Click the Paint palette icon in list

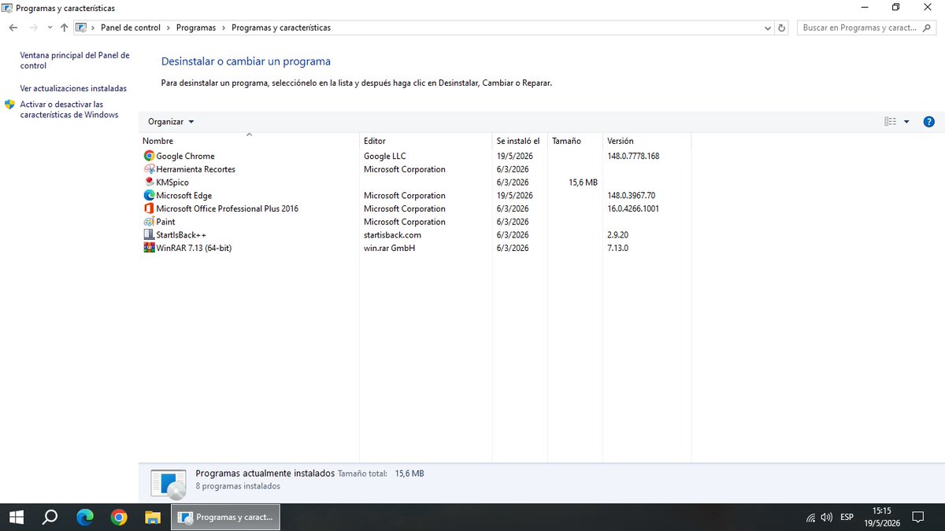150,222
